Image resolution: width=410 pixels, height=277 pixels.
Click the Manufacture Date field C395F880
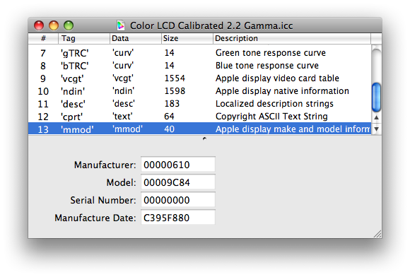point(178,218)
